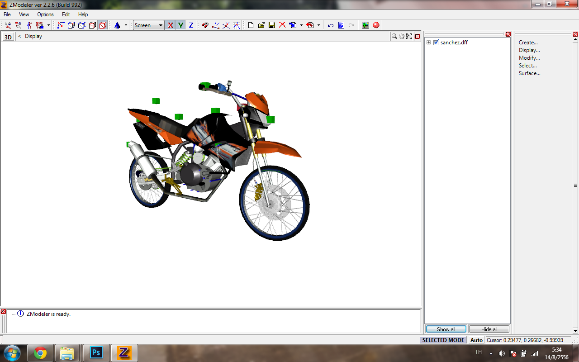This screenshot has height=362, width=579.
Task: Toggle the Y axis button
Action: click(180, 25)
